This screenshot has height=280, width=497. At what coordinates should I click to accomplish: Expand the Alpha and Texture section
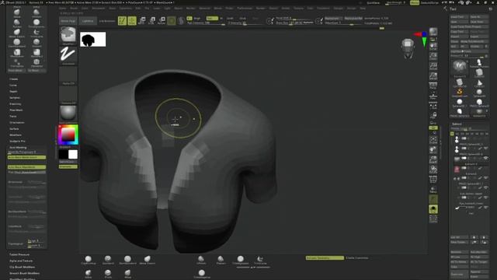pyautogui.click(x=21, y=261)
